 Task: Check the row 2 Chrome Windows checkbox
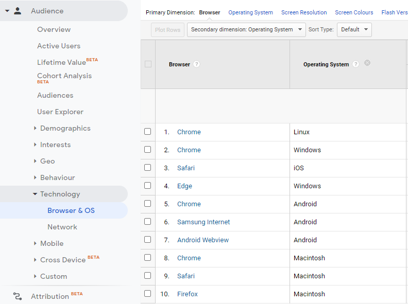coord(147,149)
